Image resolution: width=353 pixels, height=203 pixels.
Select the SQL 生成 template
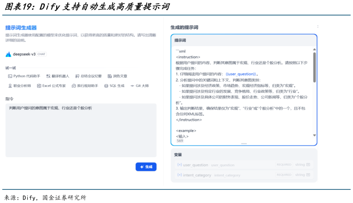pos(114,86)
